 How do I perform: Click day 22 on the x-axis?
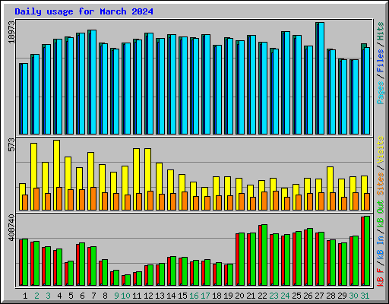[x=262, y=296]
